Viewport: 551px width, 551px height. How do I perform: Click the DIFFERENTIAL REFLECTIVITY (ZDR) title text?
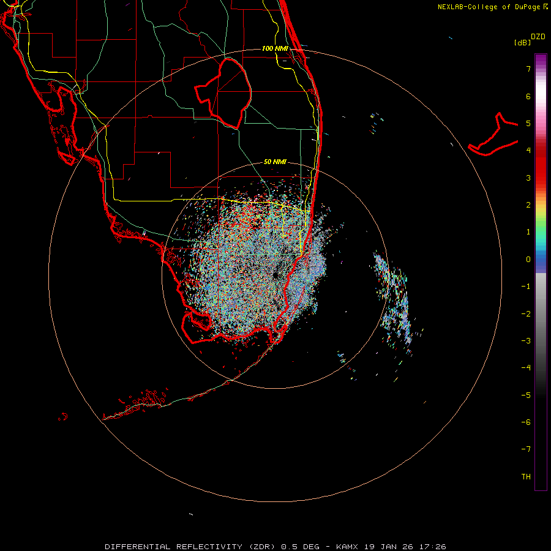[190, 547]
